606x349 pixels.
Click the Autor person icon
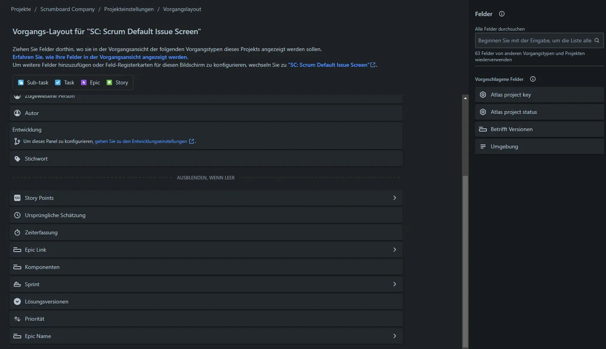(17, 113)
